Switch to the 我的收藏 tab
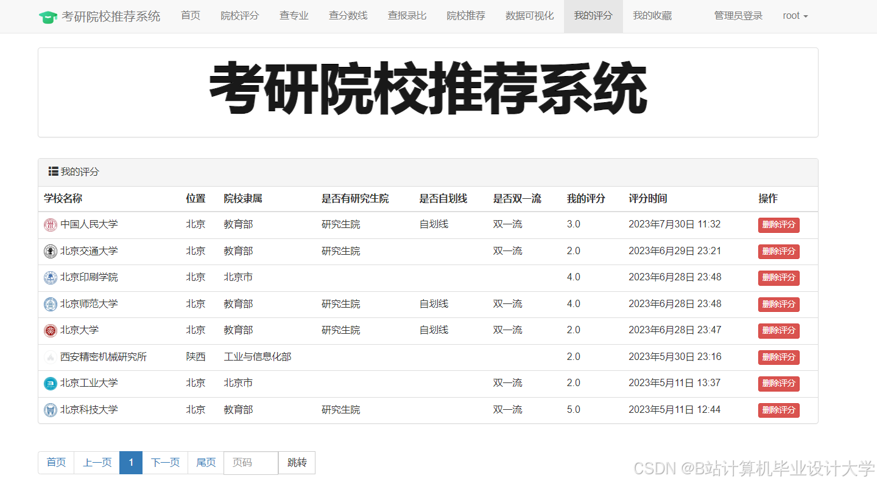Image resolution: width=877 pixels, height=484 pixels. pos(652,16)
